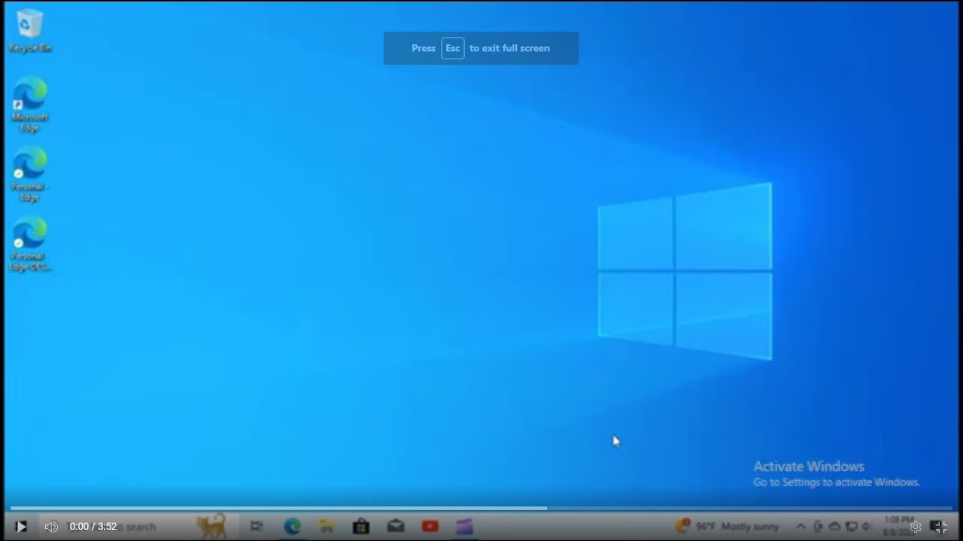Play the video
Screen dimensions: 963x541
[21, 527]
